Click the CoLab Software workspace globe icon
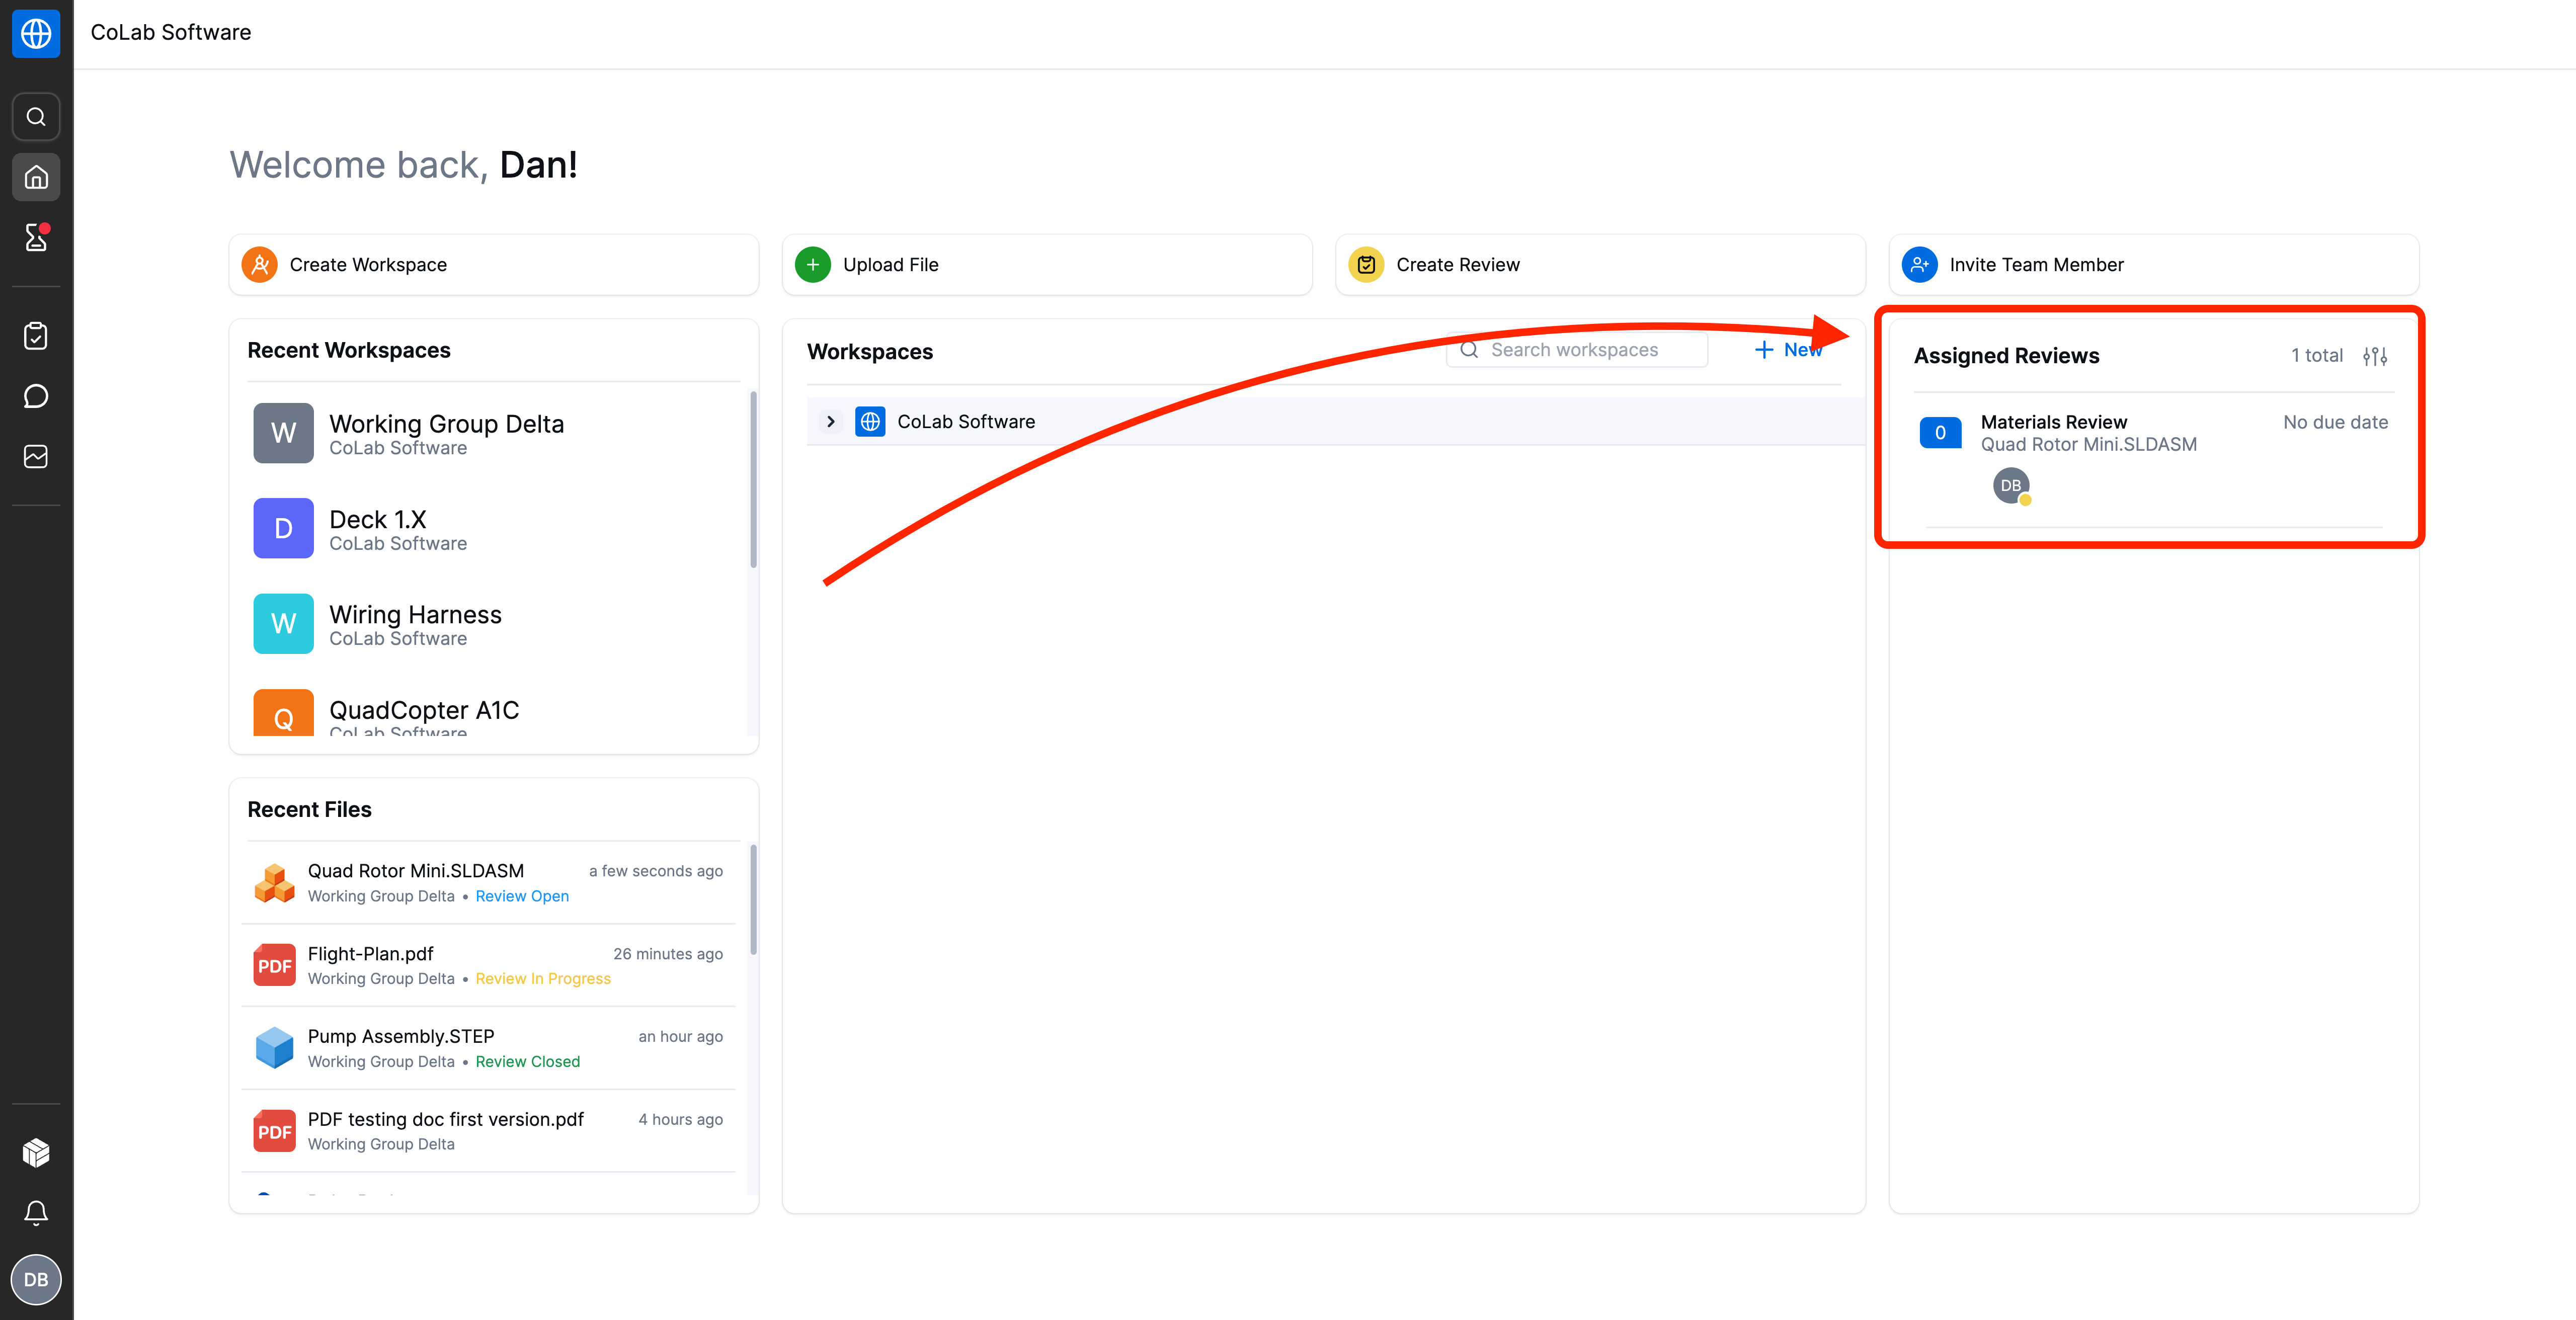Viewport: 2576px width, 1320px height. click(870, 422)
